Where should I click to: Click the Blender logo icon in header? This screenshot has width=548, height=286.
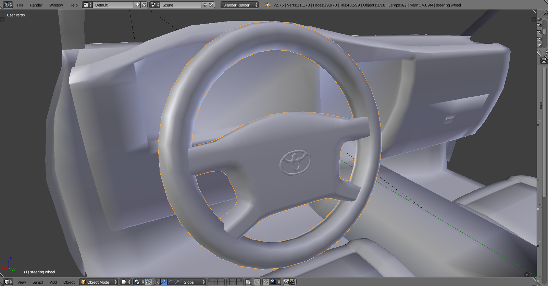click(x=267, y=5)
